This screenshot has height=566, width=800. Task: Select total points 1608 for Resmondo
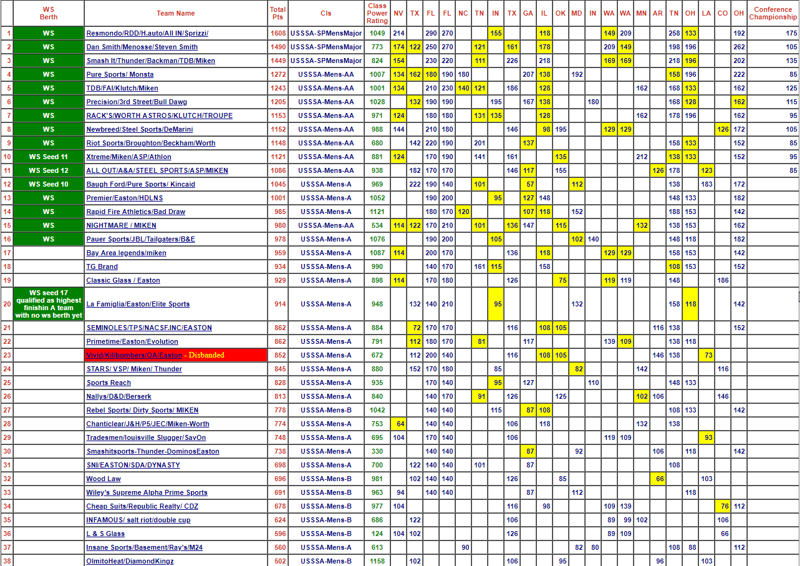point(278,33)
